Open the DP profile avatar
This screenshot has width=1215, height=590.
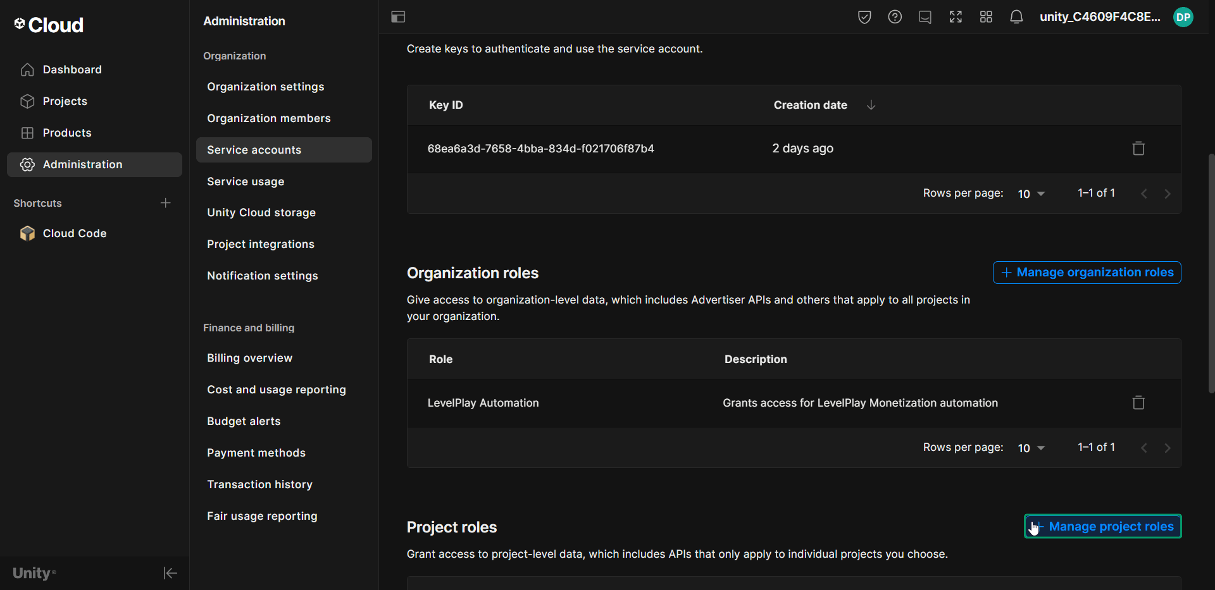(x=1183, y=17)
